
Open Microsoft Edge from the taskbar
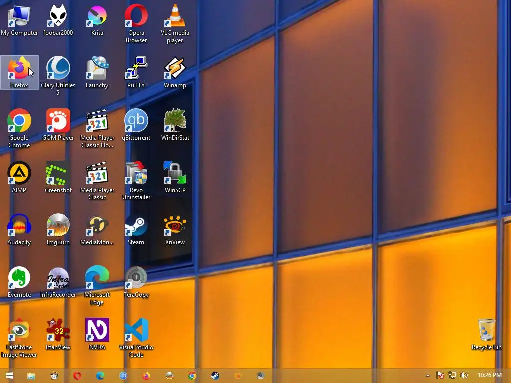tap(100, 376)
